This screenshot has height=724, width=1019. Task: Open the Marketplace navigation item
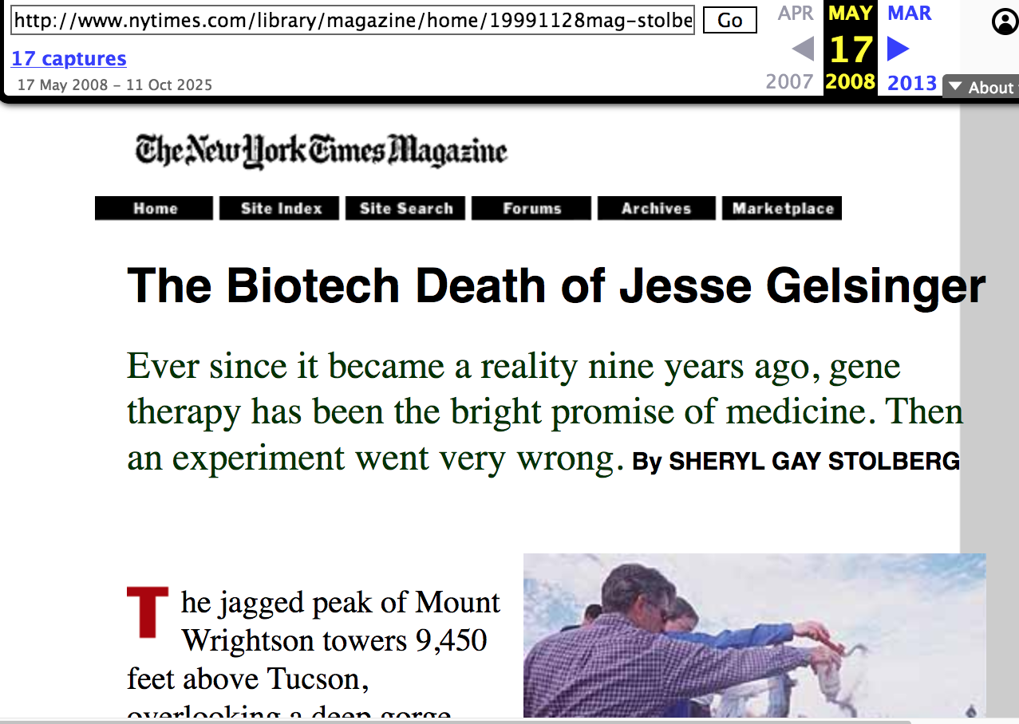tap(782, 208)
